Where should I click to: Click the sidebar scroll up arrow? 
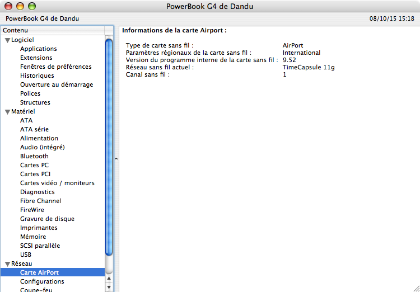tap(109, 279)
